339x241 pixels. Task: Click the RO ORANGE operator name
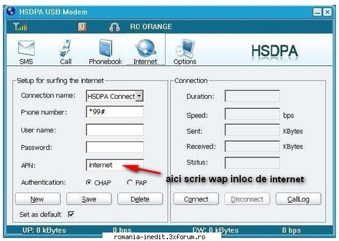pyautogui.click(x=151, y=27)
